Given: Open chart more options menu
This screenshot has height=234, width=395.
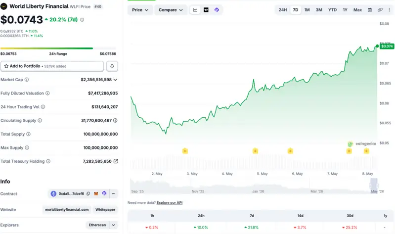Looking at the screenshot, I should pos(389,10).
